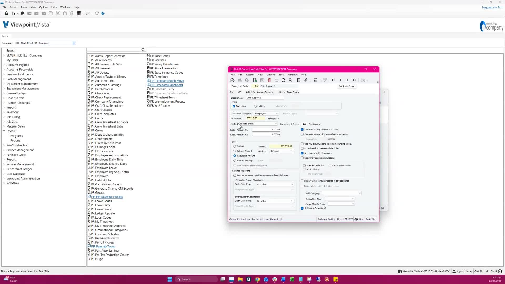Open the PR Timecard Dashboard link
Image resolution: width=505 pixels, height=284 pixels.
pyautogui.click(x=166, y=85)
